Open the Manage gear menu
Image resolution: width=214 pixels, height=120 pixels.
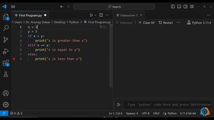click(x=6, y=105)
